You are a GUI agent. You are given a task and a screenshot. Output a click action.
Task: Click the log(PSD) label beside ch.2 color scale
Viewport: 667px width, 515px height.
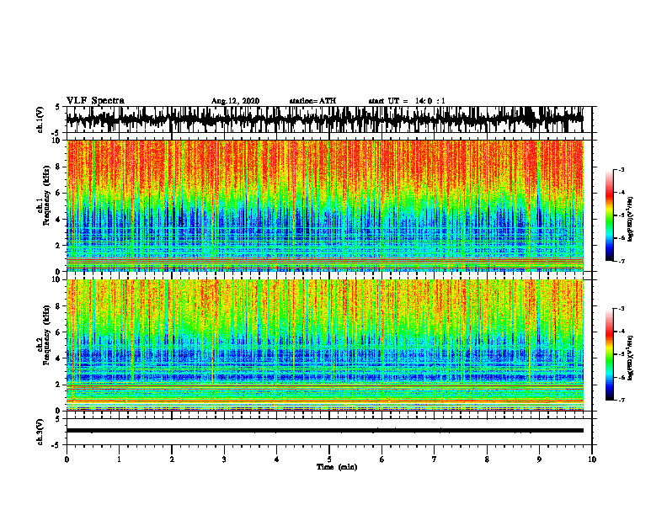631,358
